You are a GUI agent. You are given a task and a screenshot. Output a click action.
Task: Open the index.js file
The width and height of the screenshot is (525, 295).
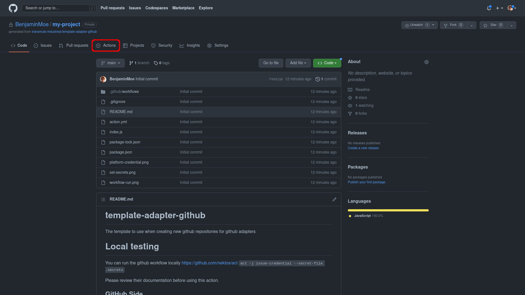(116, 132)
